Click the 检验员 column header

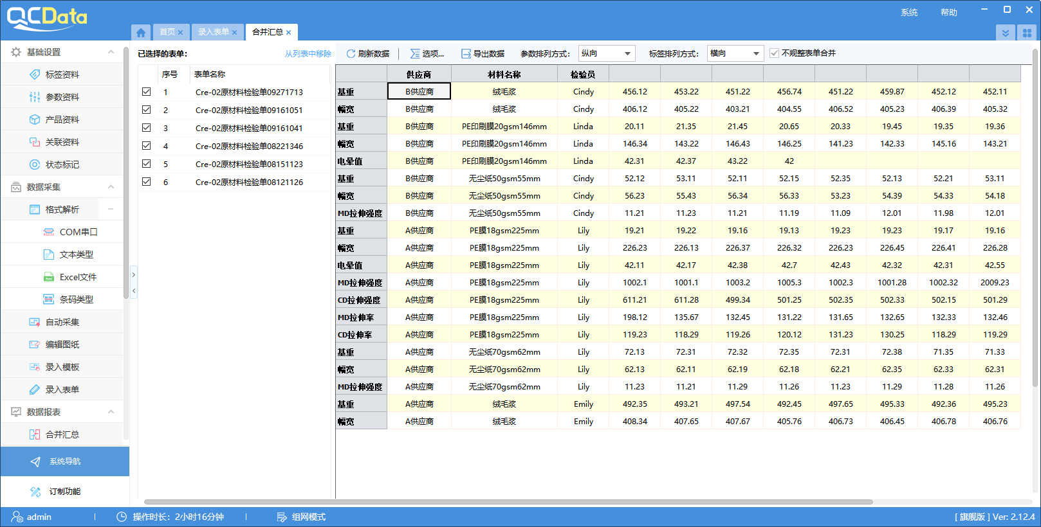point(583,75)
